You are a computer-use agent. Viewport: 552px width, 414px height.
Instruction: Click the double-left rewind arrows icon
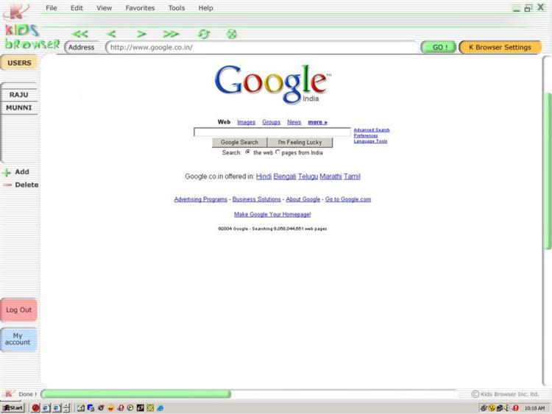[80, 34]
